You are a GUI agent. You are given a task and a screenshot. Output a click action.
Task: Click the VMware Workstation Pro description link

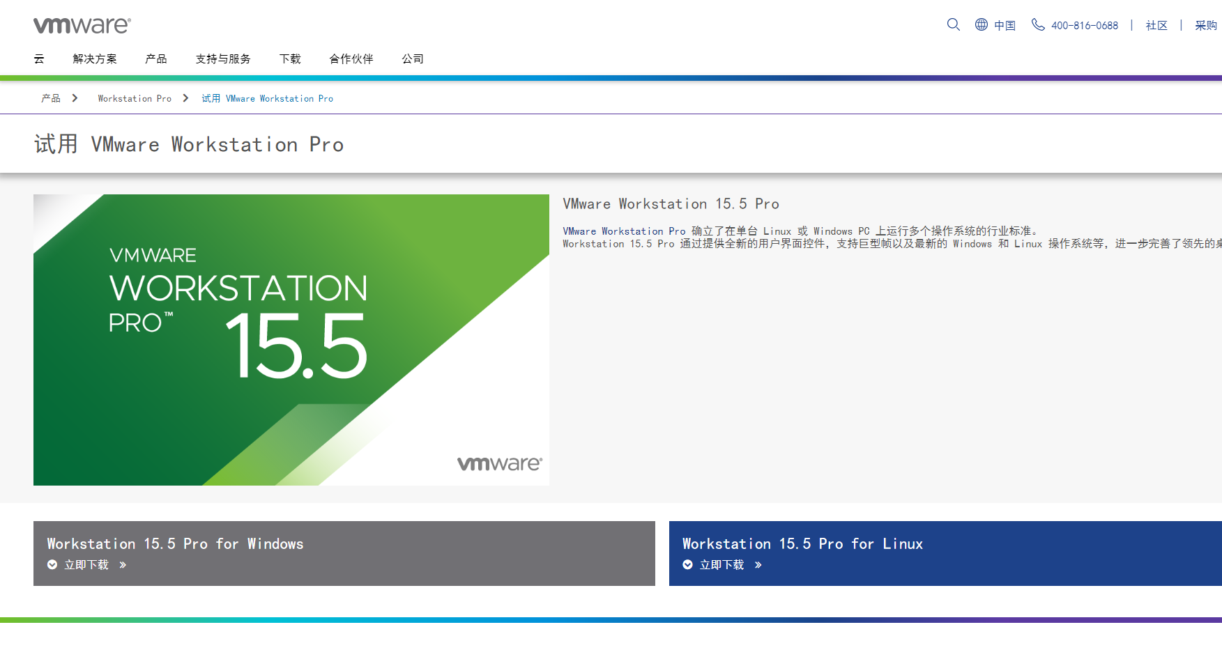point(625,231)
